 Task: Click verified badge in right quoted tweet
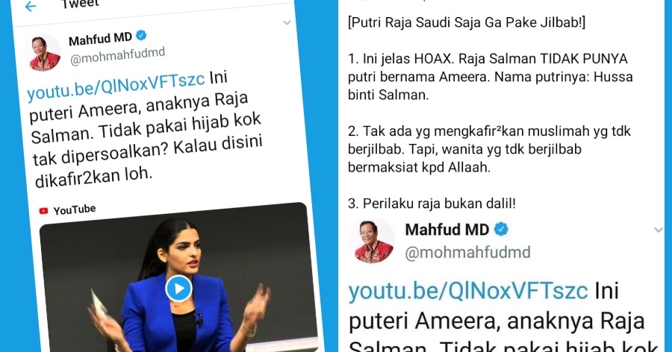click(501, 229)
